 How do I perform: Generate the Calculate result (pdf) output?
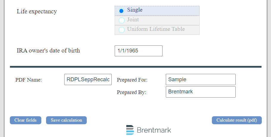coord(237,120)
